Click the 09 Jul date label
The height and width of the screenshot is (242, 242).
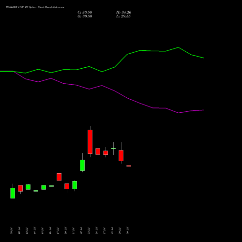coord(11,231)
